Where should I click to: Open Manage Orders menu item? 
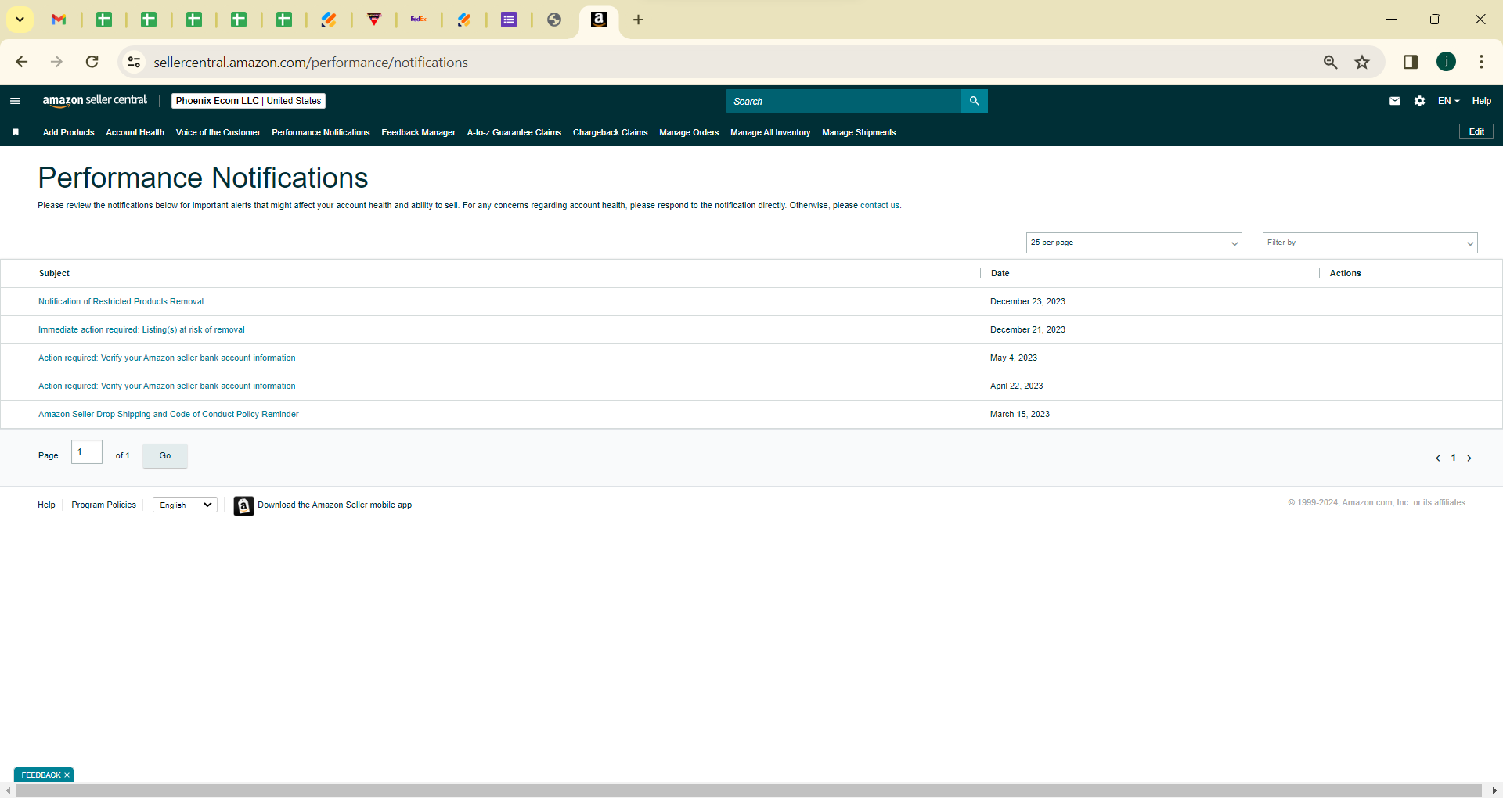[x=689, y=132]
